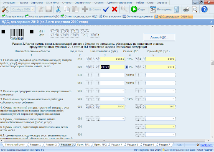This screenshot has height=152, width=214.
Task: Click the magnifier search icon
Action: (124, 9)
